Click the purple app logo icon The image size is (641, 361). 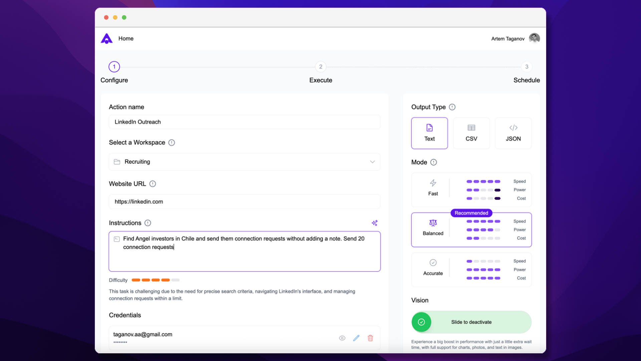pyautogui.click(x=106, y=38)
